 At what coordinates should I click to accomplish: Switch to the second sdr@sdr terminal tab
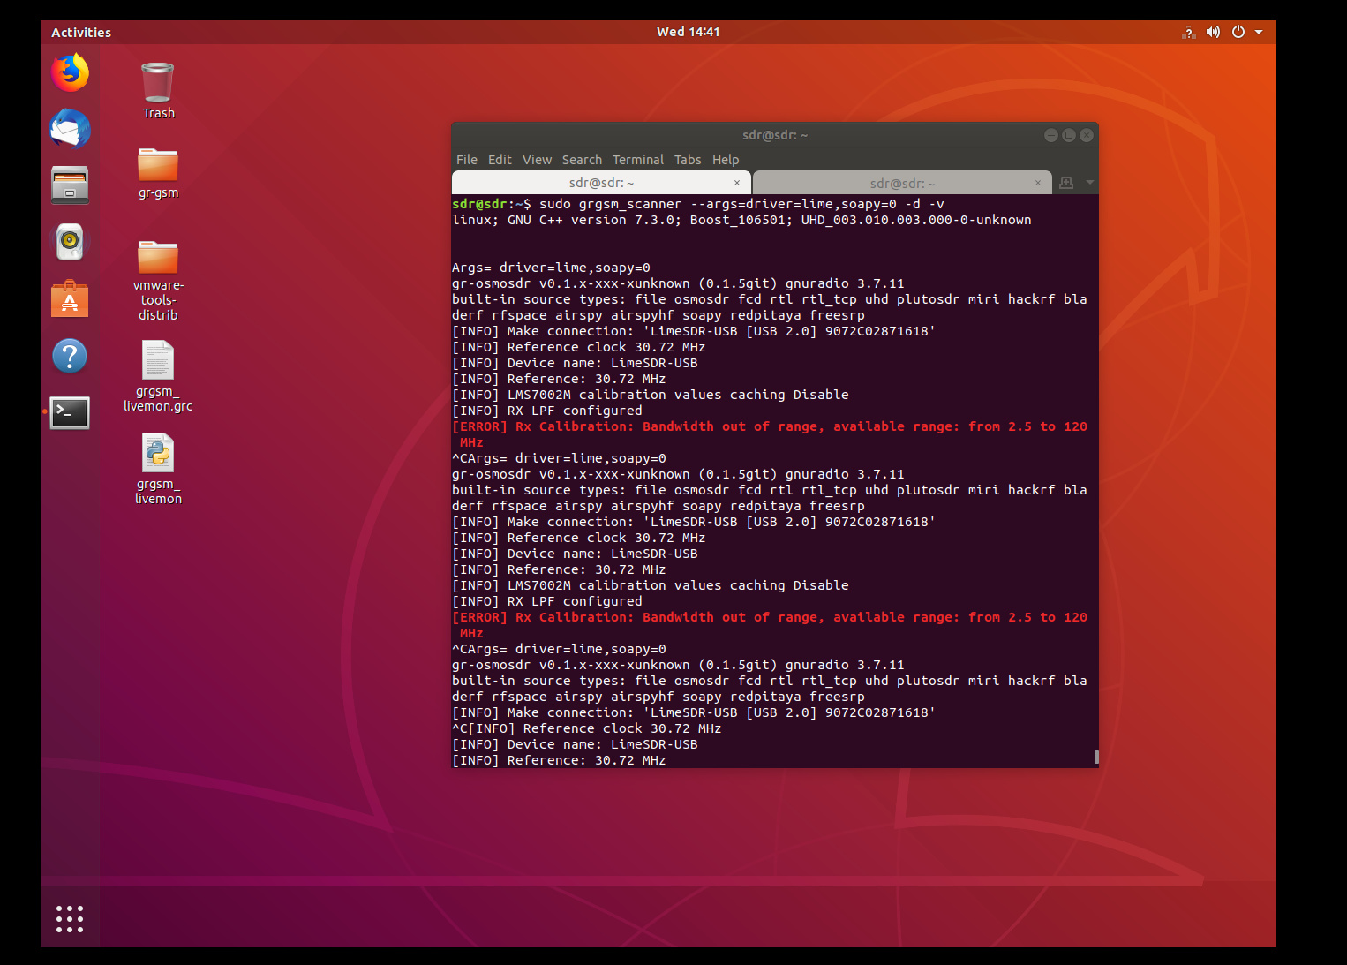coord(901,184)
